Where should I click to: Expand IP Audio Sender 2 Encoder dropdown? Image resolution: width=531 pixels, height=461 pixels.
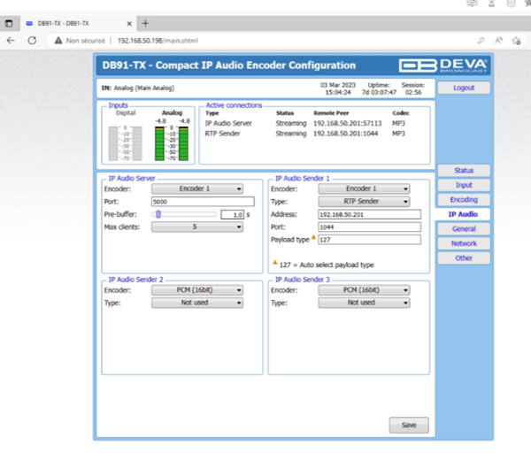pyautogui.click(x=197, y=290)
